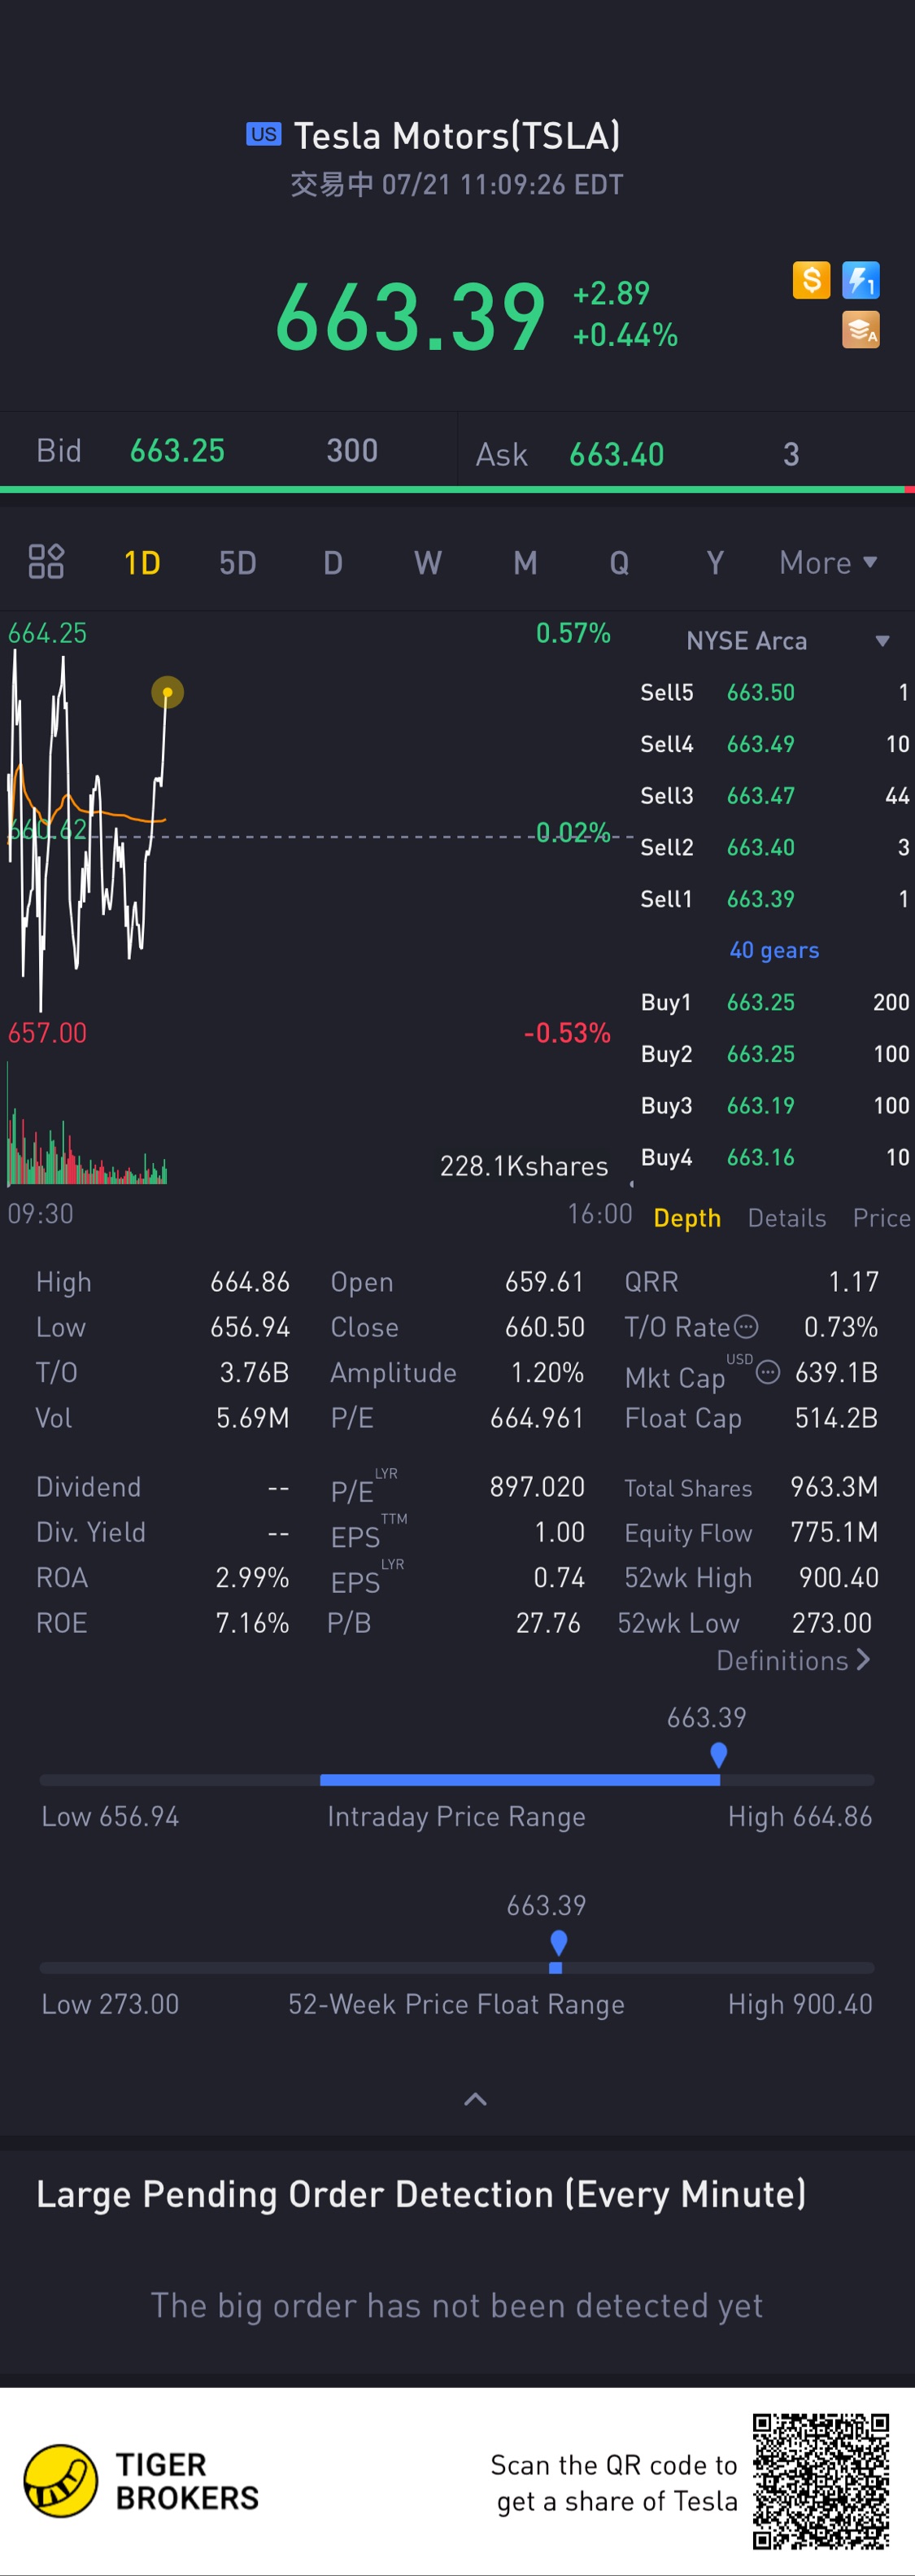Tap the Amplitude value 1.20%
The image size is (915, 2576).
[547, 1373]
